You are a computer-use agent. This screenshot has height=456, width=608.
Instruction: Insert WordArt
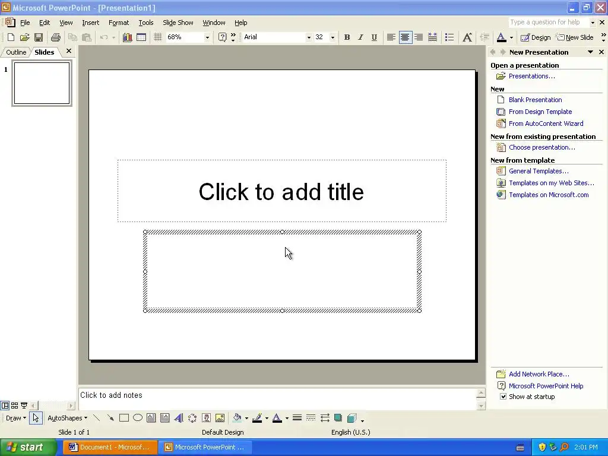tap(179, 417)
